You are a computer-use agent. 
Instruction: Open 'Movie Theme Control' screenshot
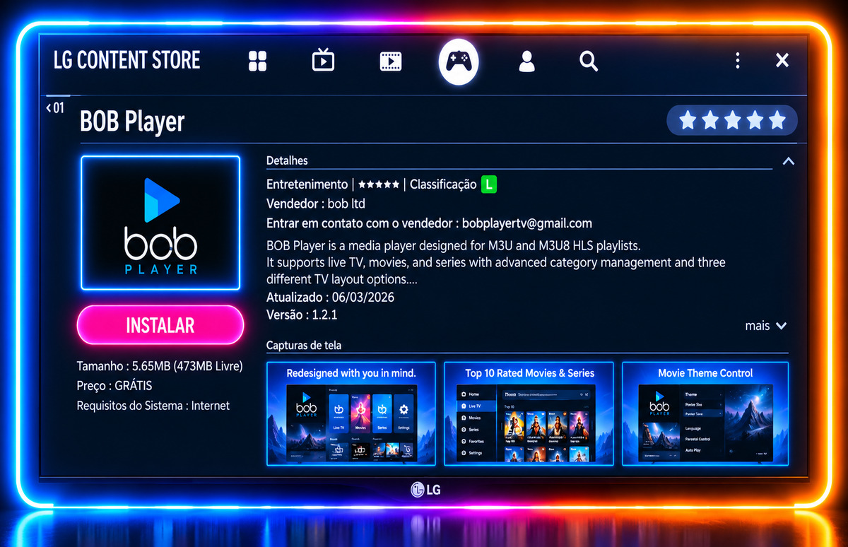point(705,413)
